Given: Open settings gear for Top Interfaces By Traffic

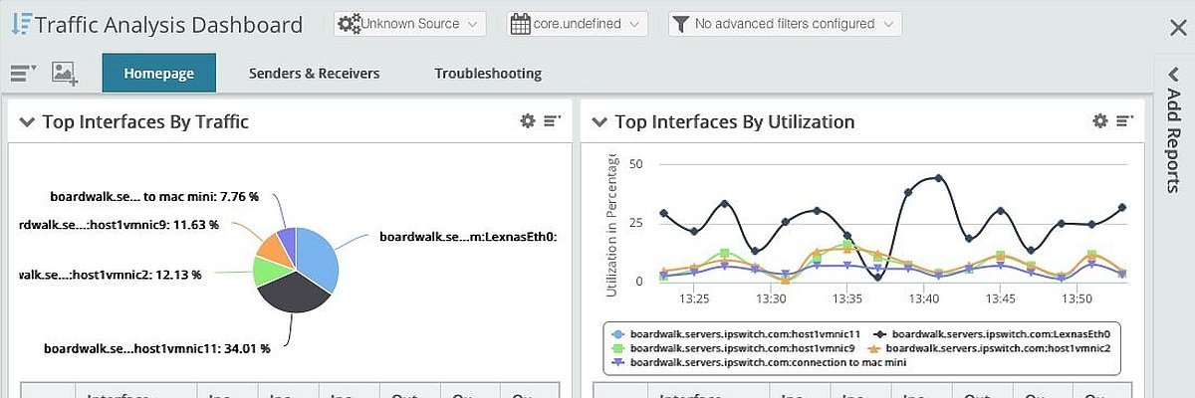Looking at the screenshot, I should click(x=528, y=121).
